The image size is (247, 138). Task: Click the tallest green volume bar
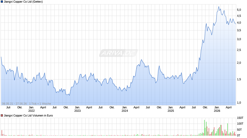pyautogui.click(x=204, y=128)
